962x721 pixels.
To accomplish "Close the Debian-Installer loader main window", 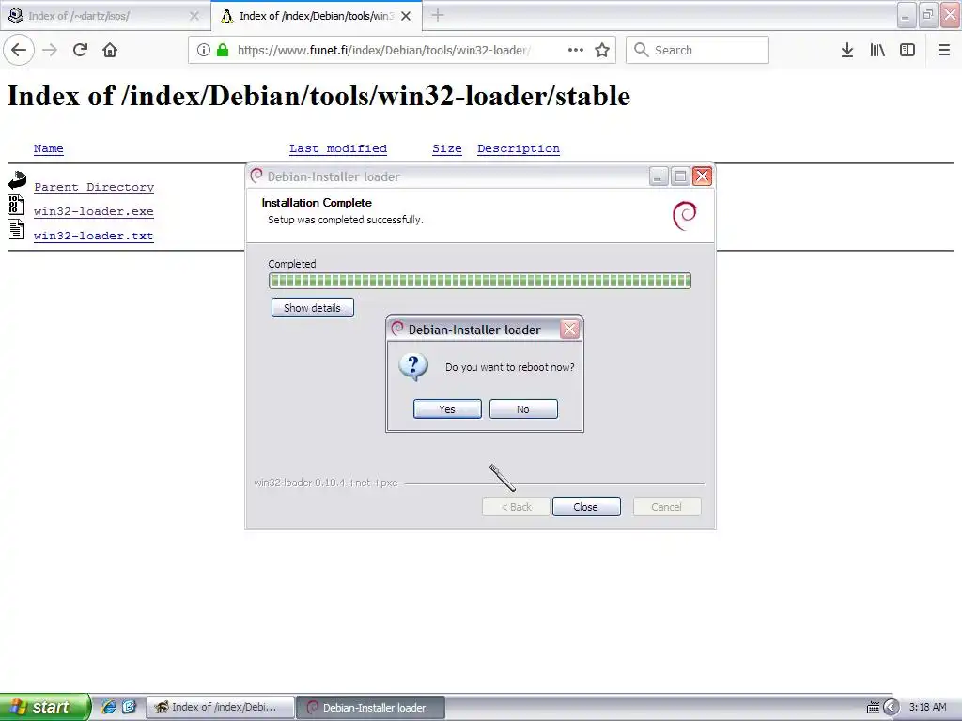I will coord(702,176).
